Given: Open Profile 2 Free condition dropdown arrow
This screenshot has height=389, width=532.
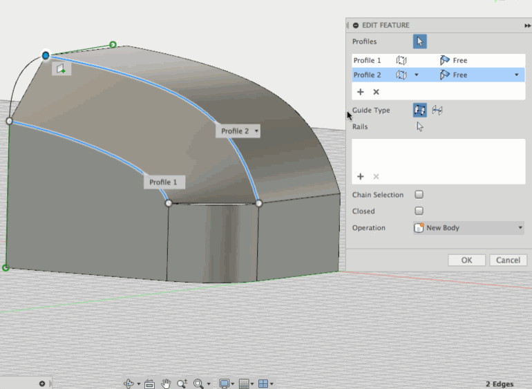Looking at the screenshot, I should (x=516, y=75).
